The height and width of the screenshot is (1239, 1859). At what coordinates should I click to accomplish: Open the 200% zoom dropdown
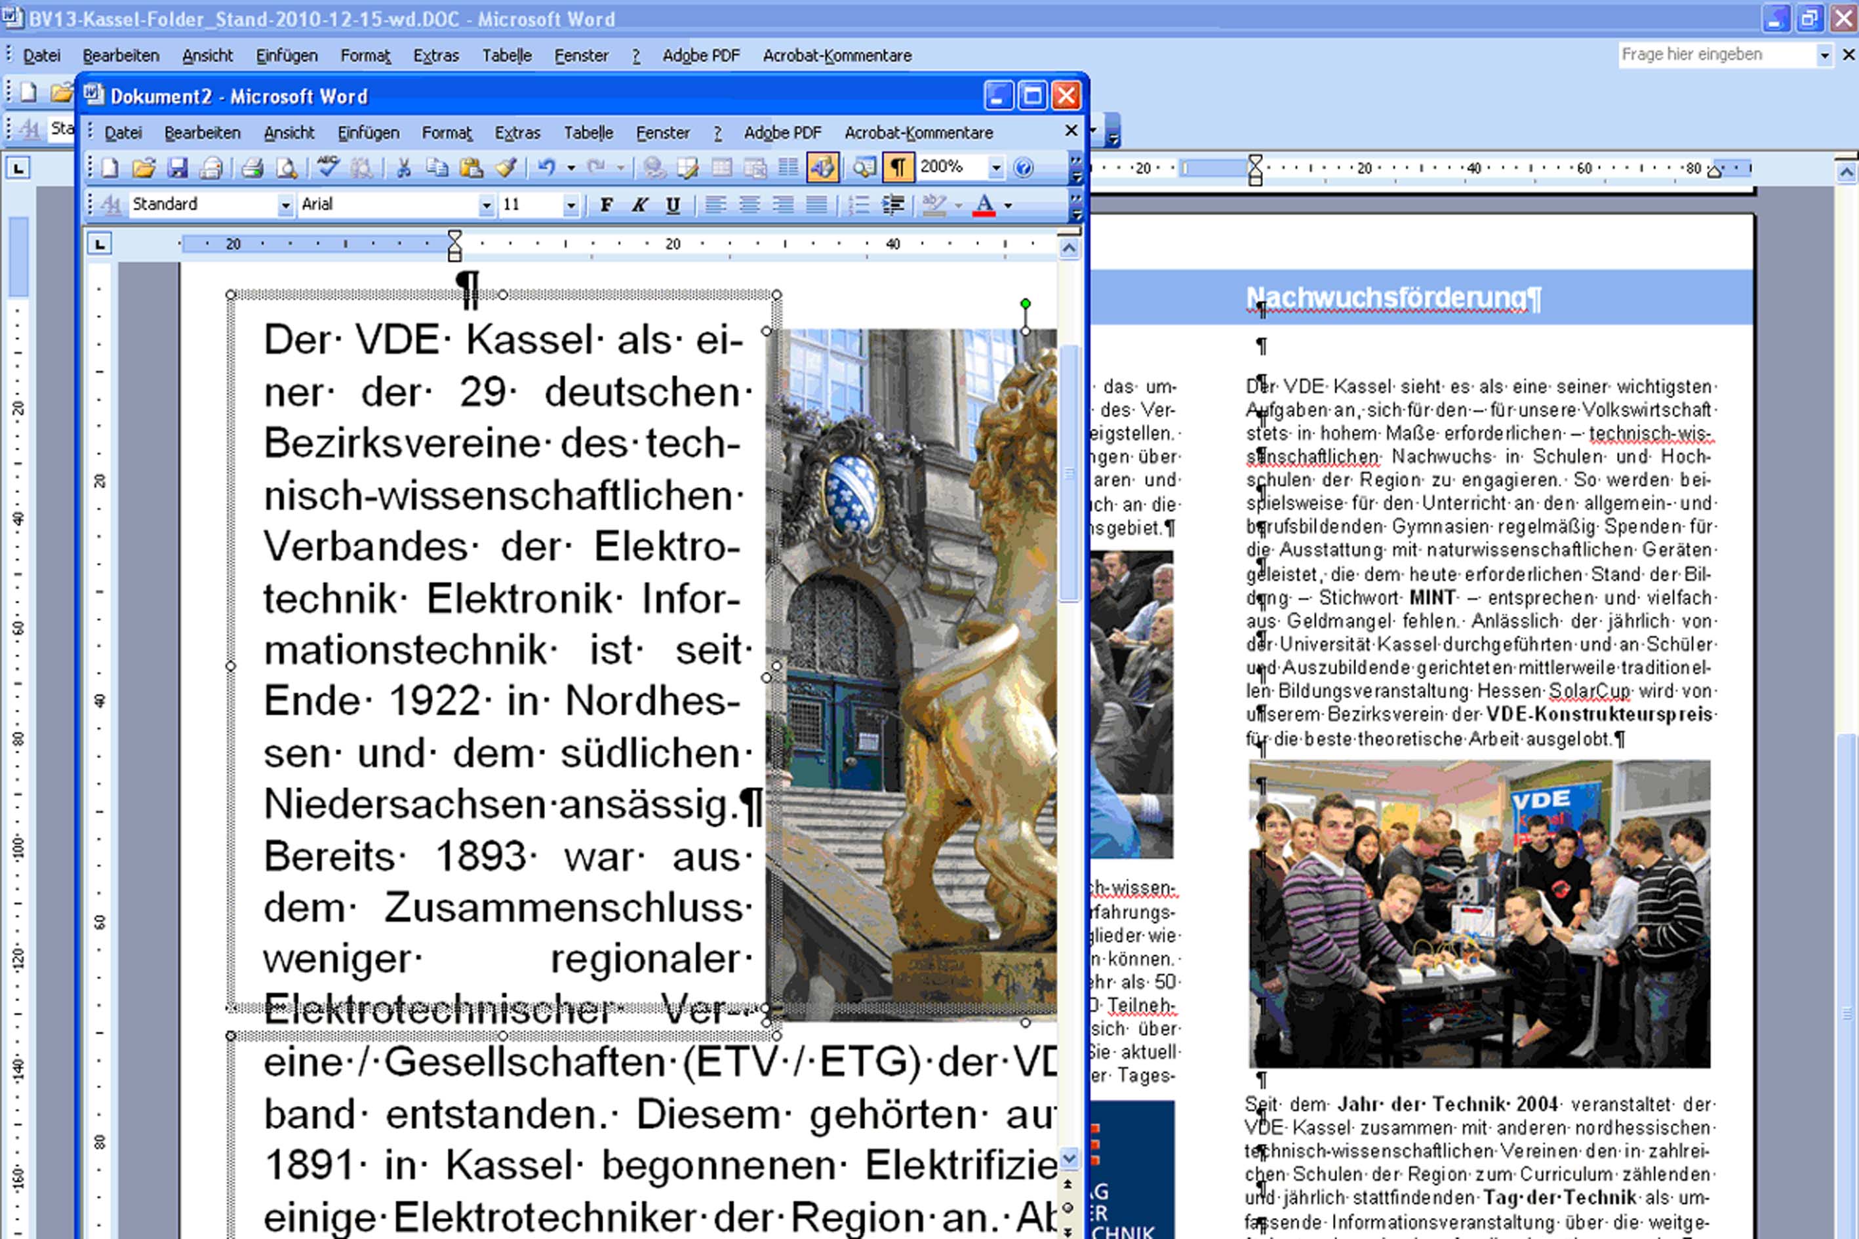996,168
